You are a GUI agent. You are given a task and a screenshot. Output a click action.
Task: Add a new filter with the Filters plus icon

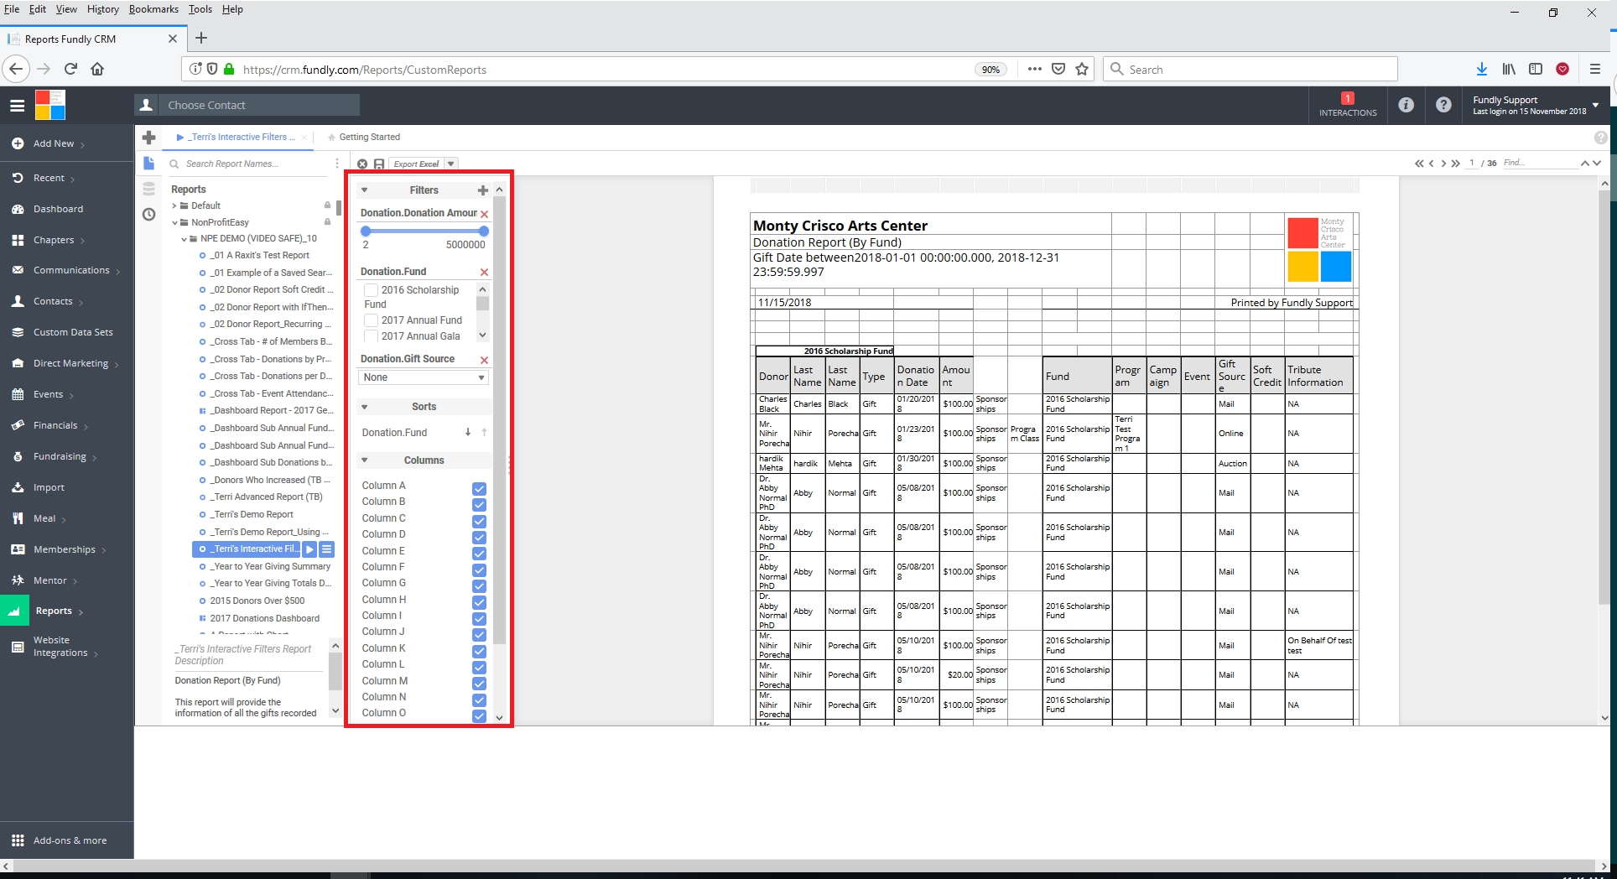483,190
